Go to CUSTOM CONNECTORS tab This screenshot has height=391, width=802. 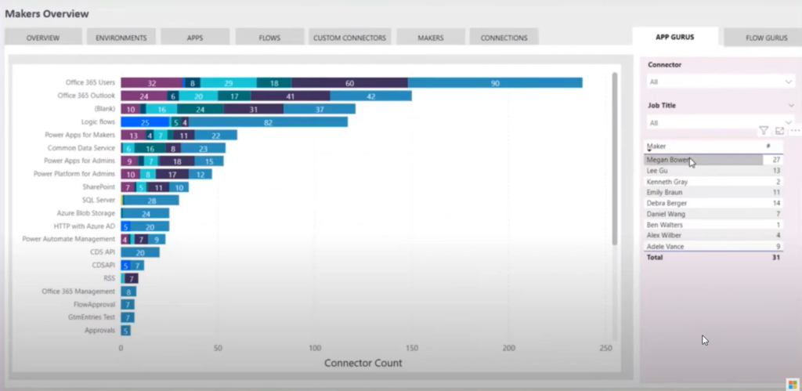pyautogui.click(x=350, y=38)
